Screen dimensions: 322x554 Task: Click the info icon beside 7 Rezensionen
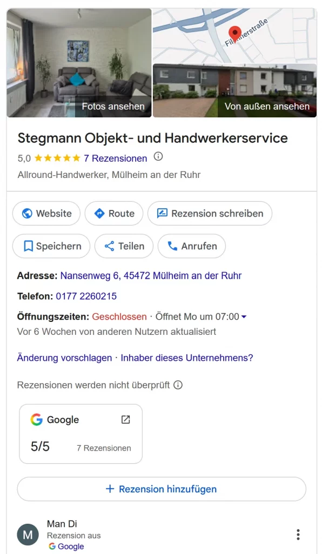click(x=158, y=156)
